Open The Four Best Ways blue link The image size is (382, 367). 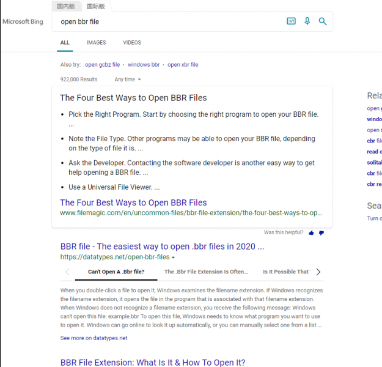(x=133, y=202)
